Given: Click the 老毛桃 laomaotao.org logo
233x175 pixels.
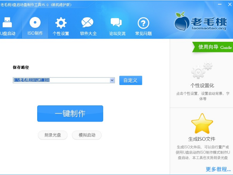Looking at the screenshot, I should 201,21.
